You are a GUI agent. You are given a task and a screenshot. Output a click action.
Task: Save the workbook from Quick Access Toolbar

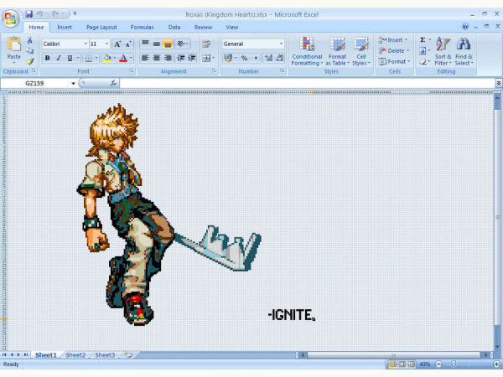[29, 14]
